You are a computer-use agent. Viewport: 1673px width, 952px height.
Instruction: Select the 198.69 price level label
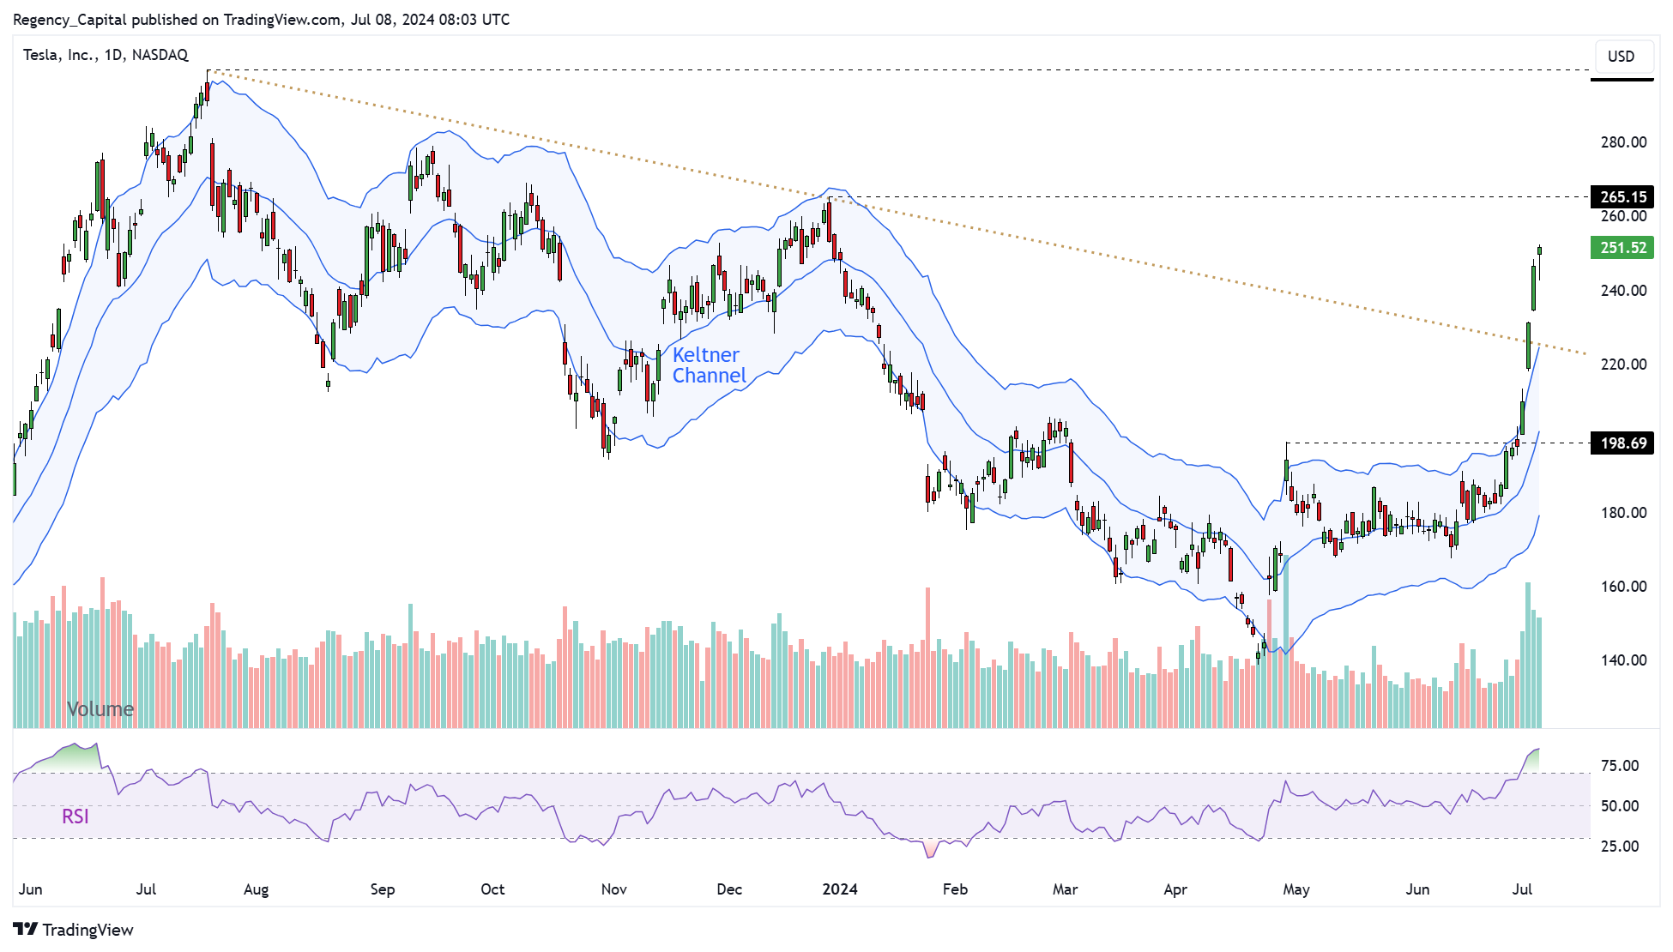coord(1622,443)
